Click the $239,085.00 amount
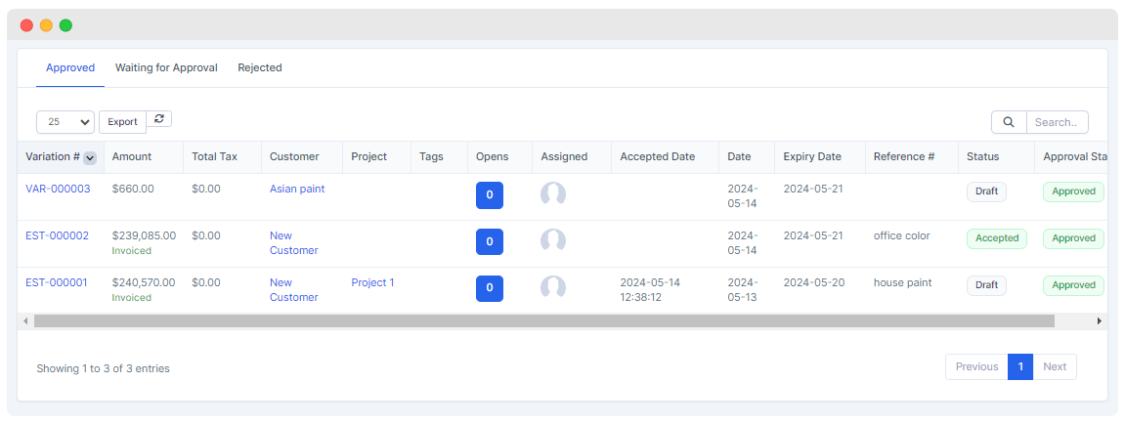 coord(145,235)
